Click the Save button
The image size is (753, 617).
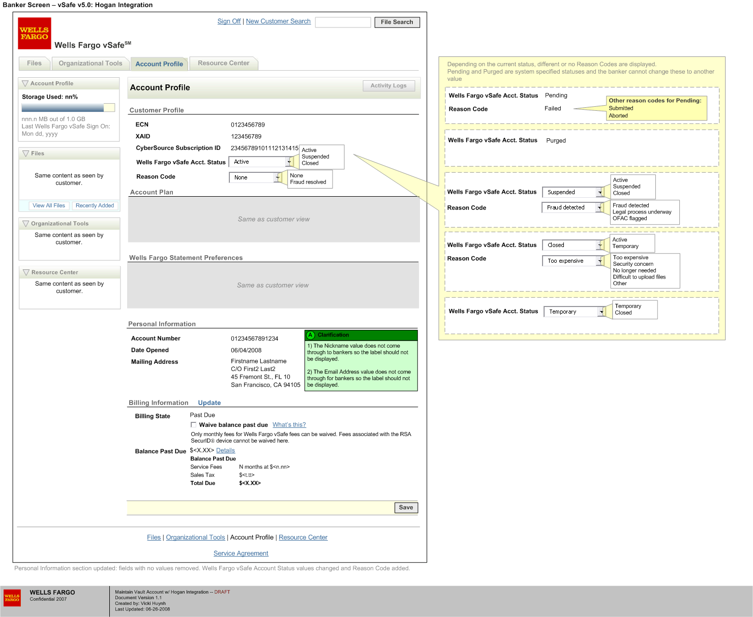(406, 508)
